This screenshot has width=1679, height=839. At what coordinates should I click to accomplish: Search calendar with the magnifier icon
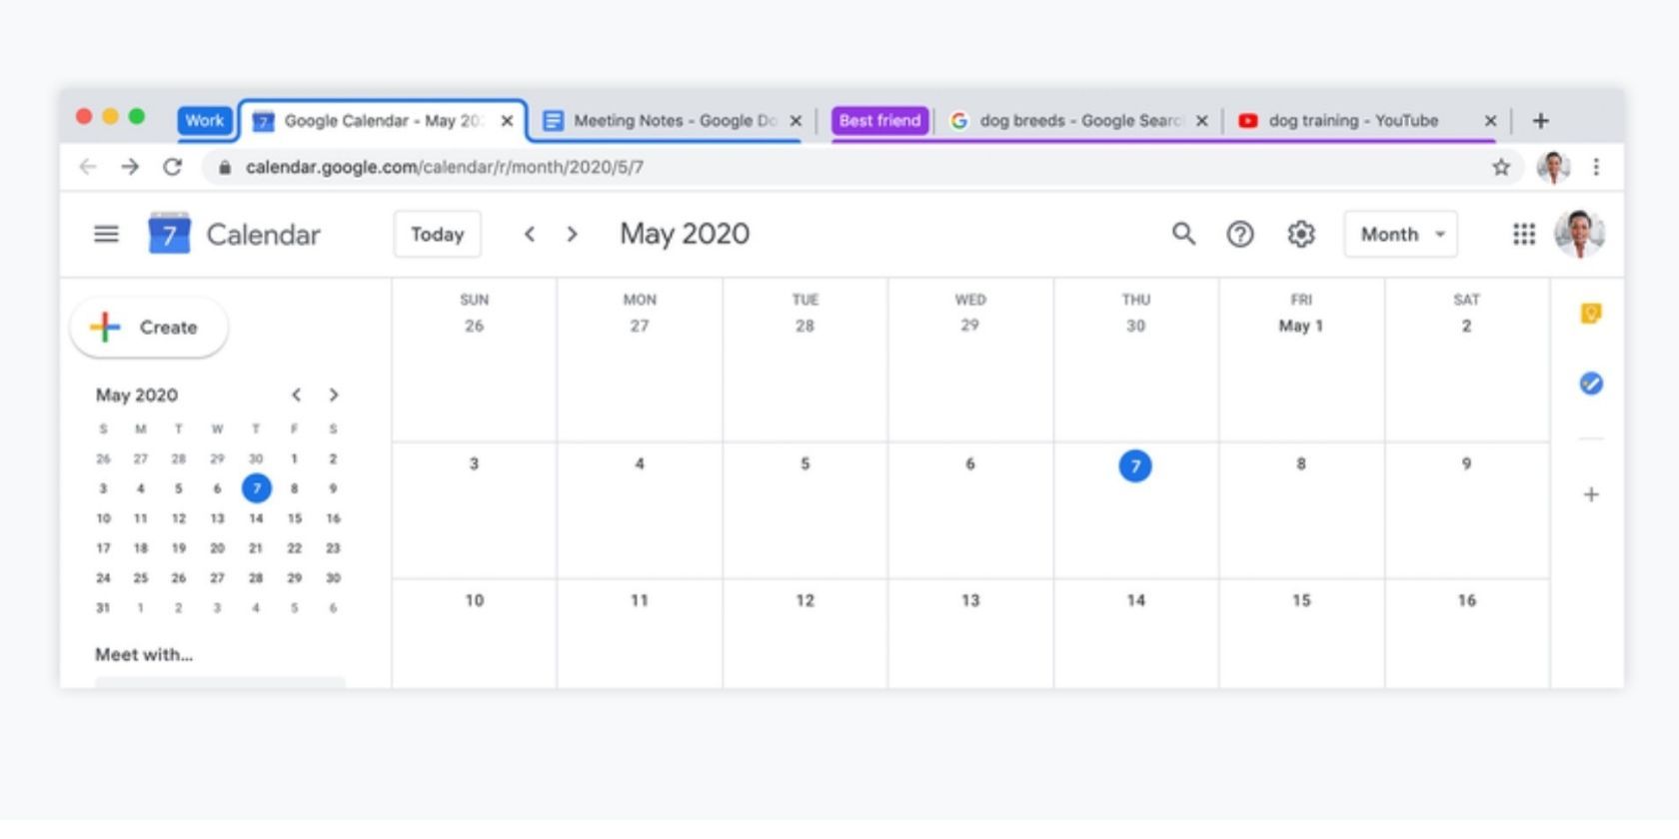click(x=1183, y=234)
